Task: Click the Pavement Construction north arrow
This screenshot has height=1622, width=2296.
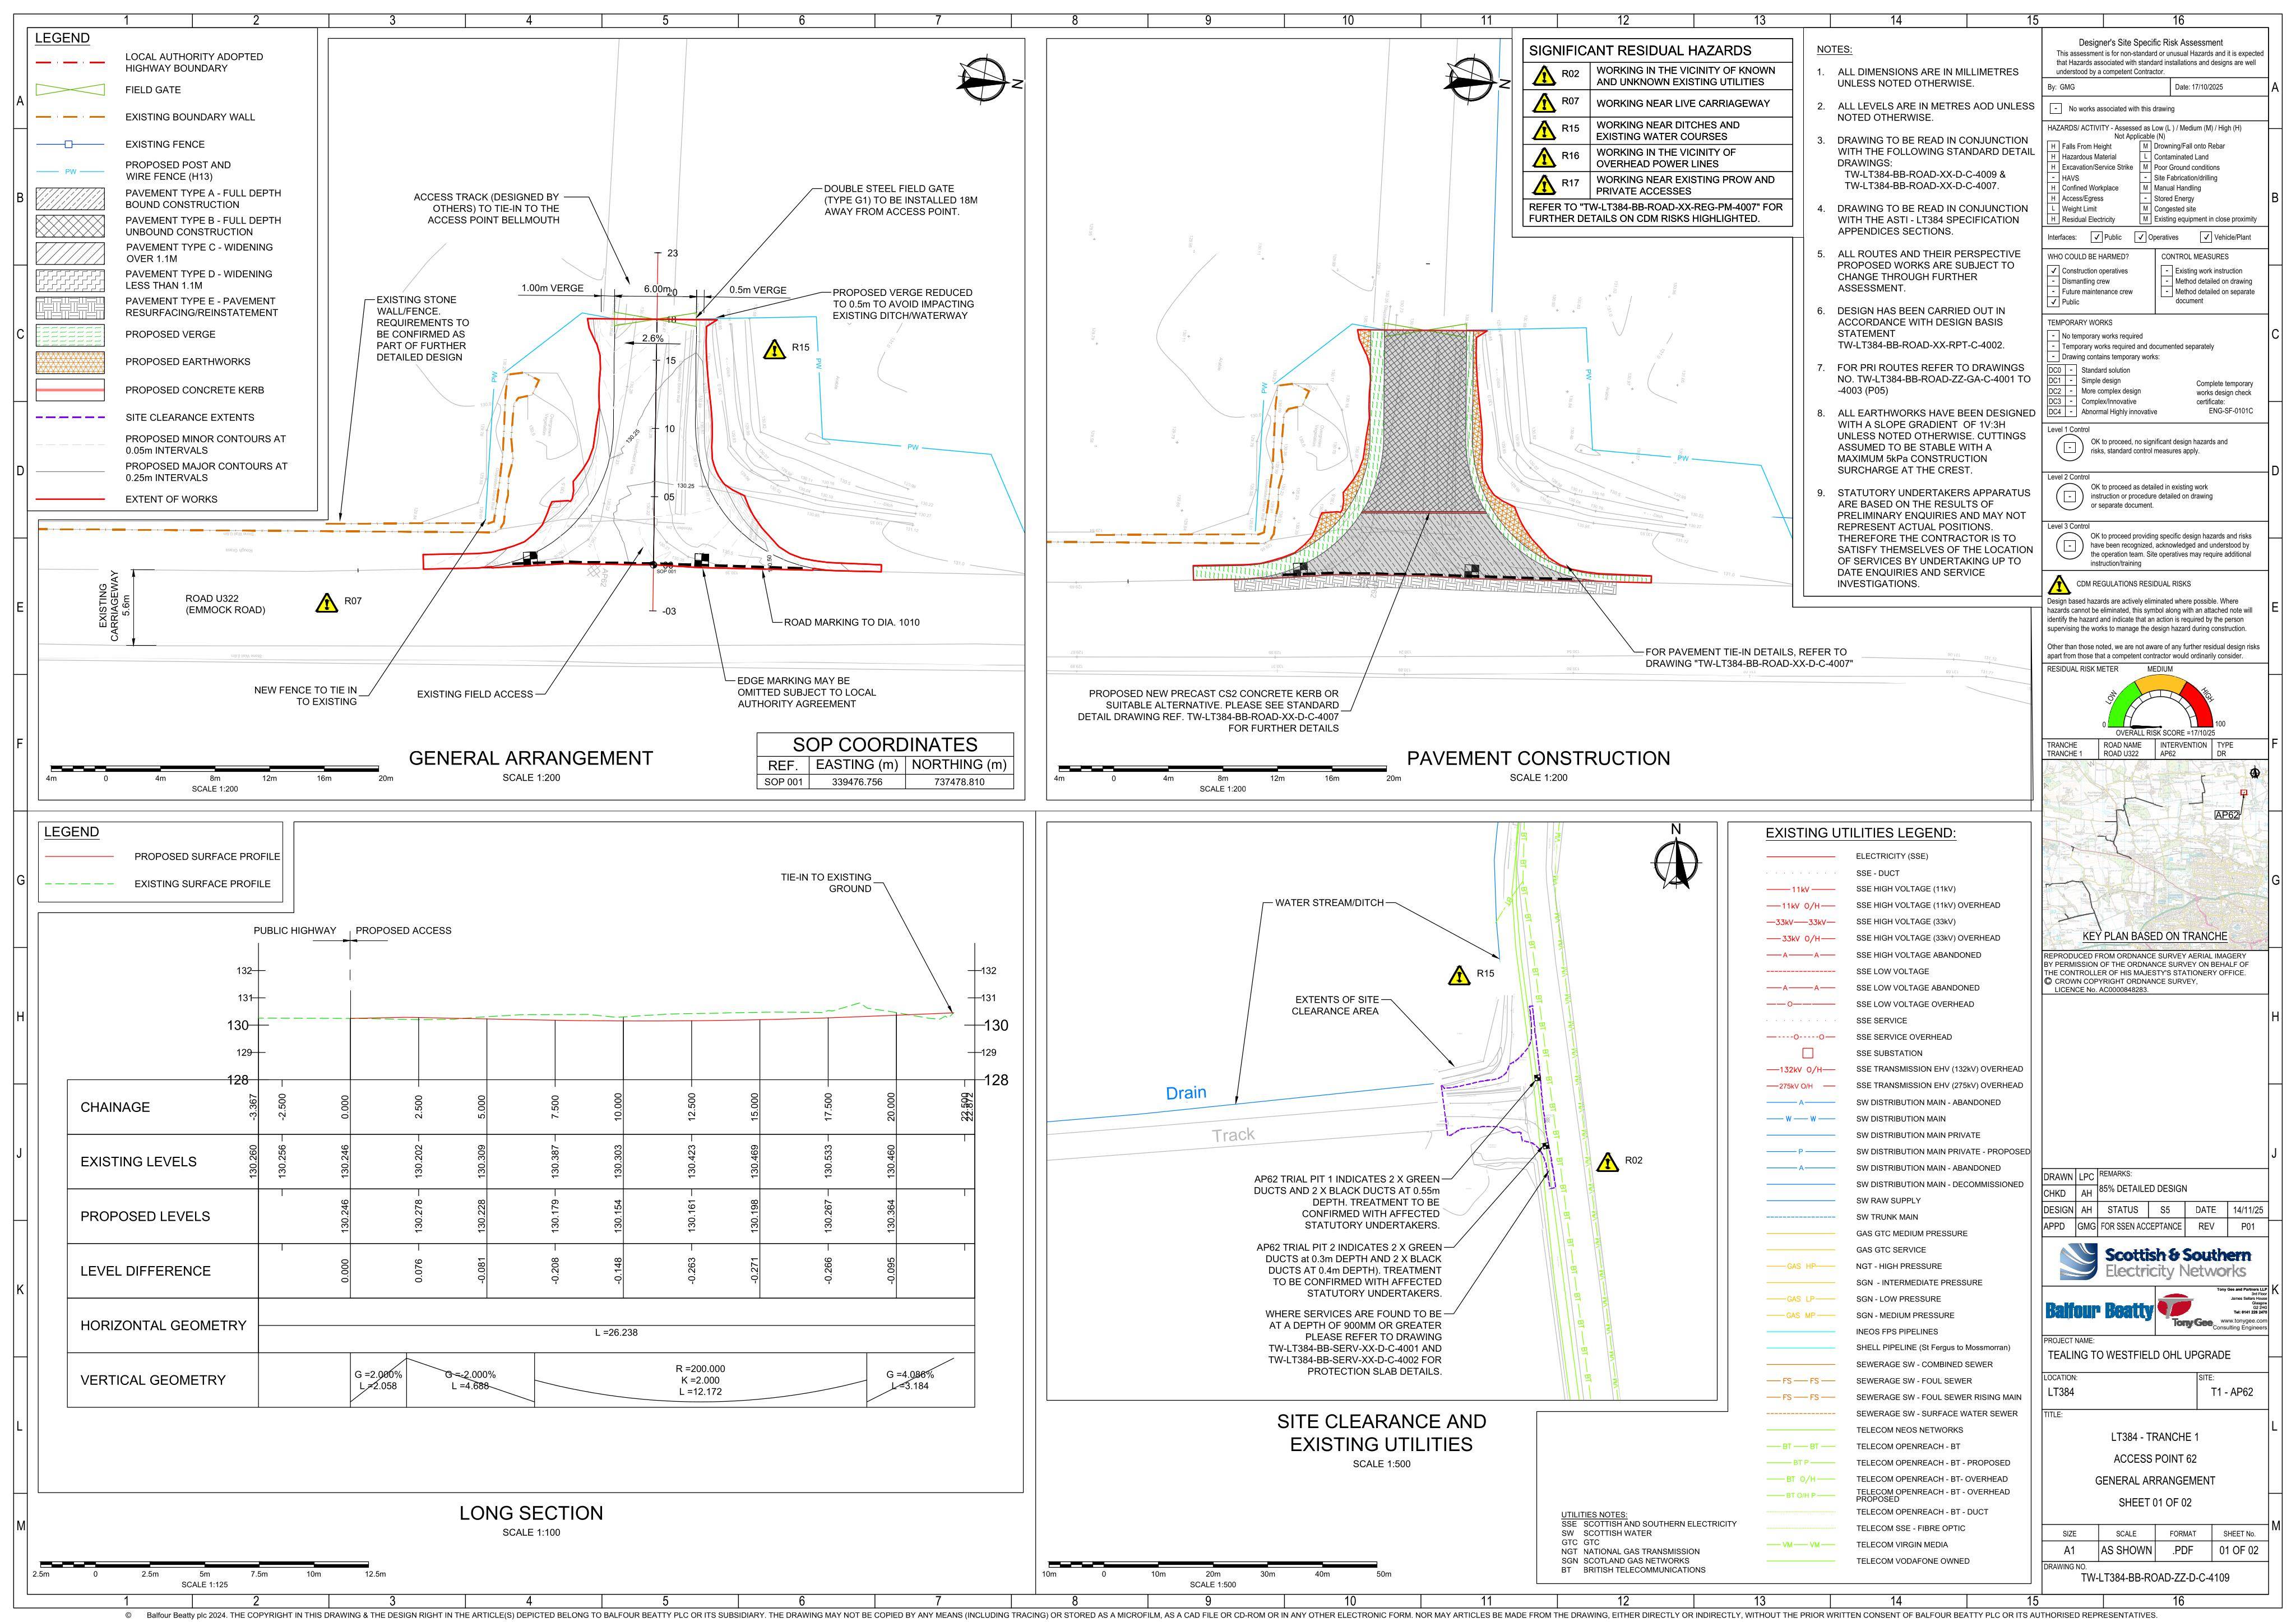Action: click(1474, 82)
